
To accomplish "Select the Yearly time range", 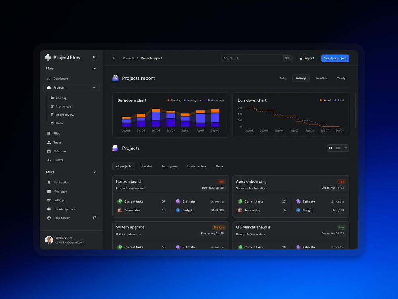I will point(341,78).
